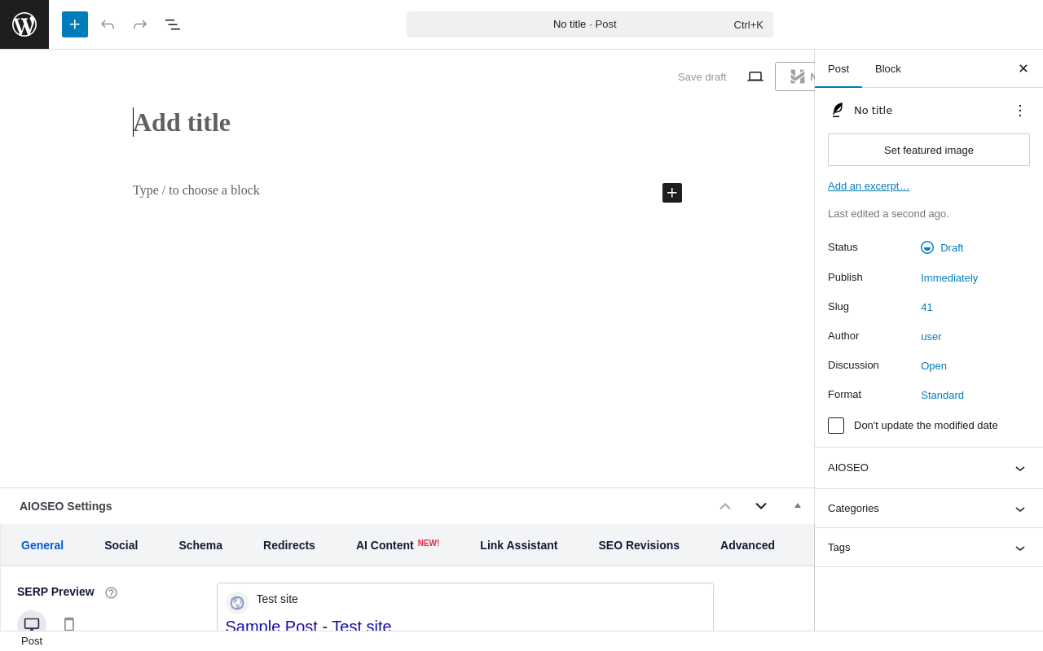The width and height of the screenshot is (1043, 651).
Task: Click the Test site globe favicon
Action: [237, 603]
